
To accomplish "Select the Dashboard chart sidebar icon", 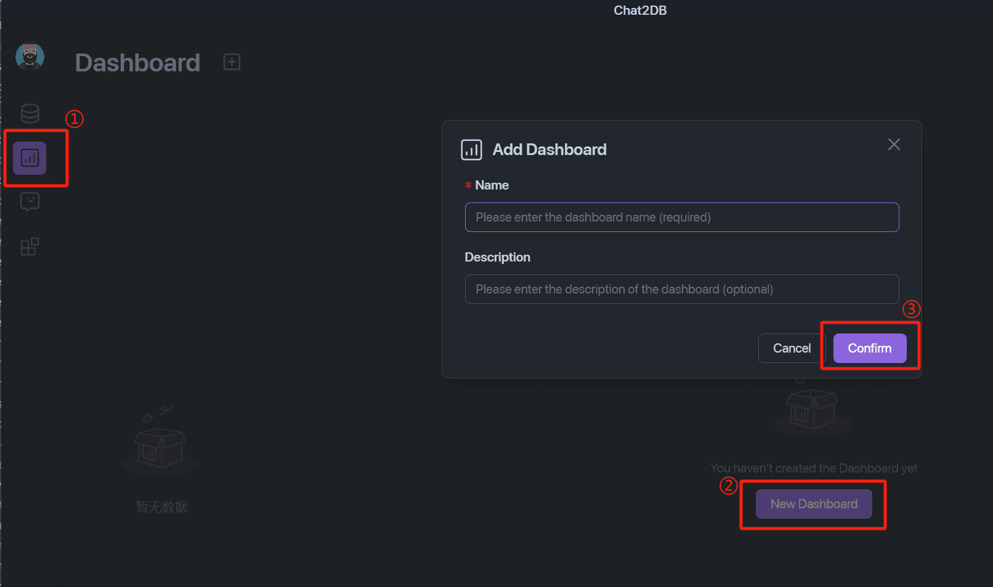I will (30, 158).
